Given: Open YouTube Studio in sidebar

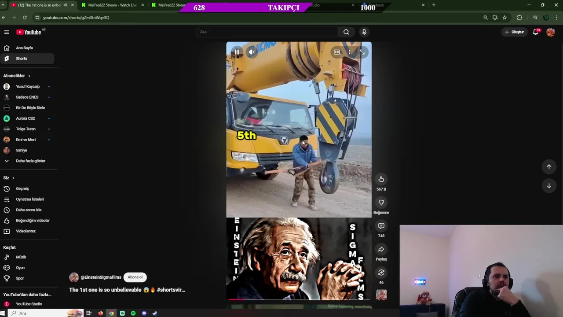Looking at the screenshot, I should (27, 304).
